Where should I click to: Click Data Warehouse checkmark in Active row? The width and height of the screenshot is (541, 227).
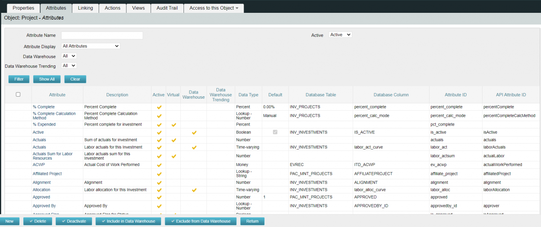[194, 132]
